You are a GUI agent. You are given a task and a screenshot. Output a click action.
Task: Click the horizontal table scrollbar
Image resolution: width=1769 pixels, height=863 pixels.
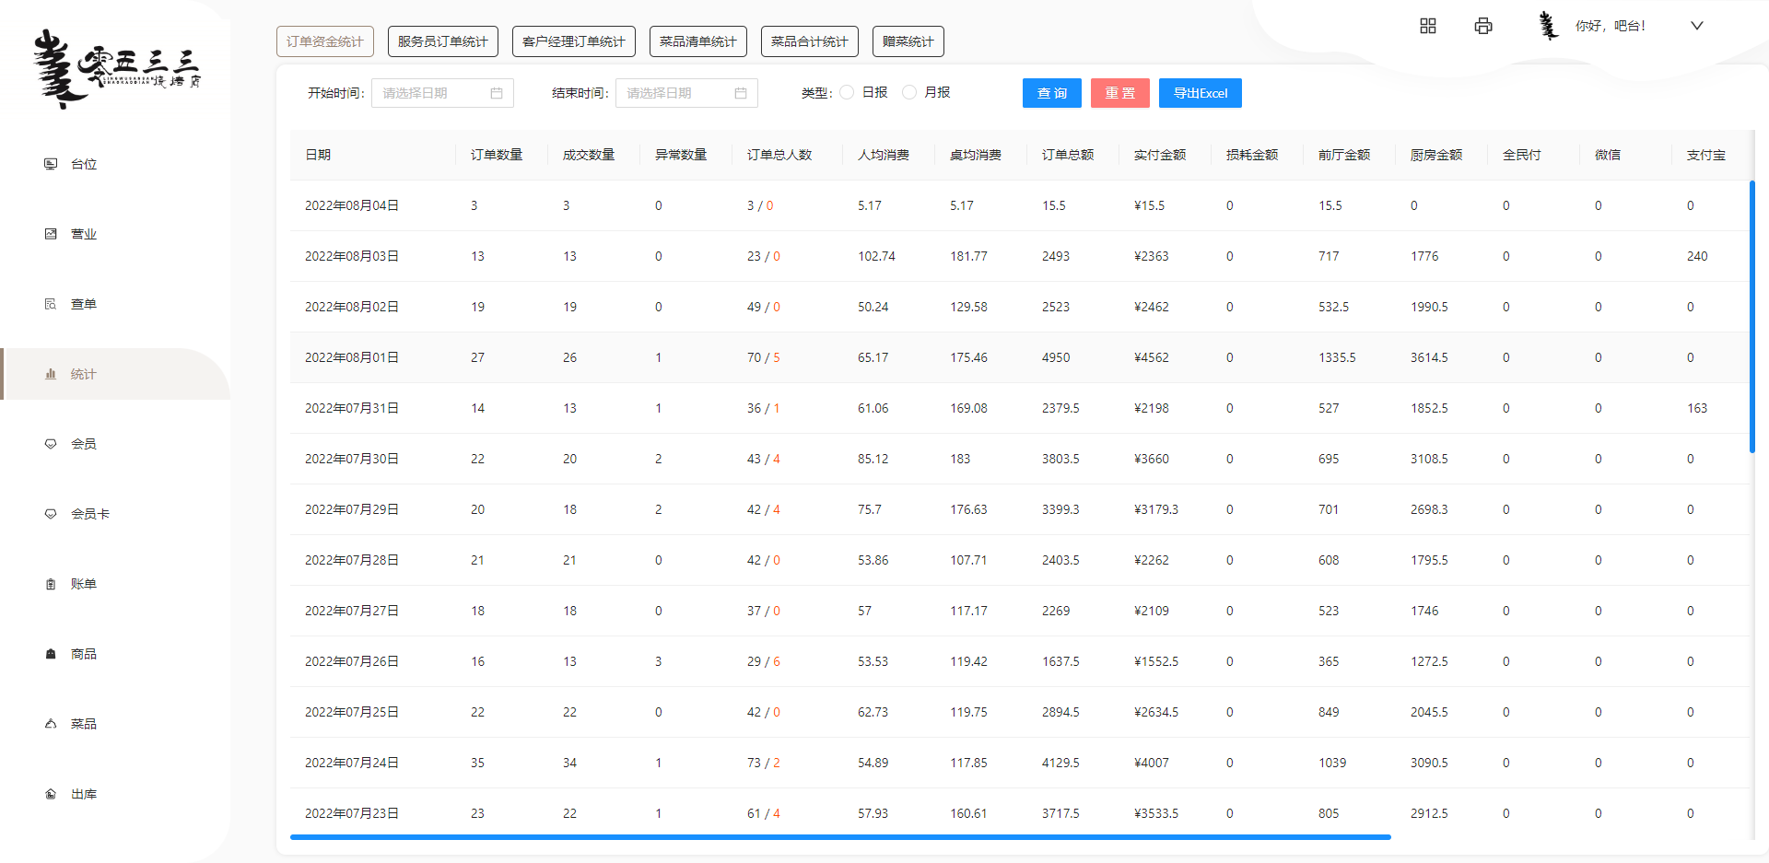839,837
